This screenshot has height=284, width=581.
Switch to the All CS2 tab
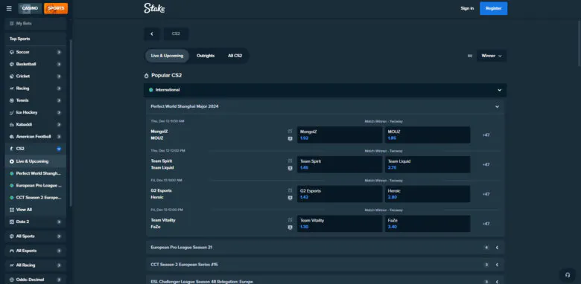pos(235,56)
